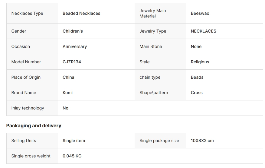Click the Inlay technology label
Image resolution: width=265 pixels, height=168 pixels.
coord(28,108)
